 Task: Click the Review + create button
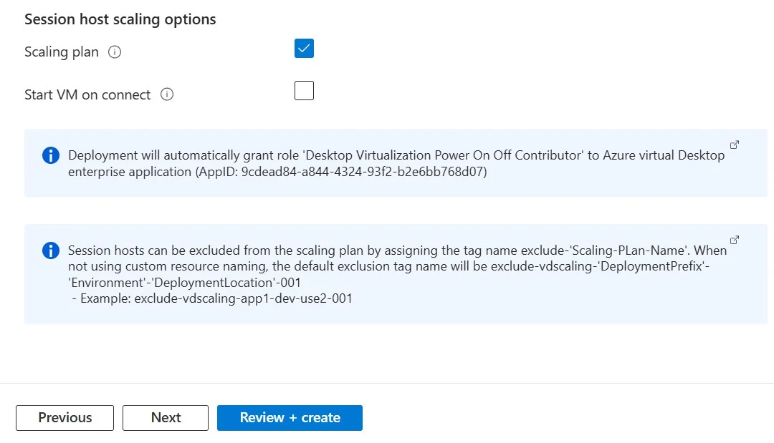tap(290, 418)
